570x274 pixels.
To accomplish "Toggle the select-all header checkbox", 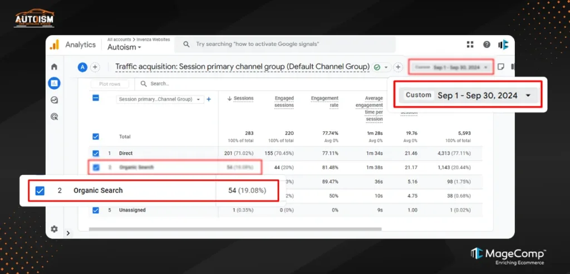I will pyautogui.click(x=96, y=98).
